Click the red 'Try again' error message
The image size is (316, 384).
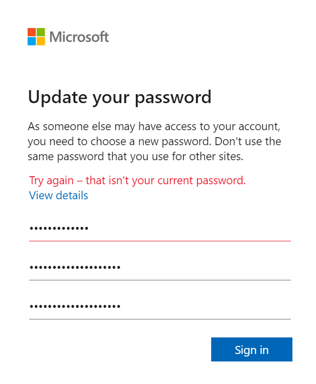[x=137, y=181]
